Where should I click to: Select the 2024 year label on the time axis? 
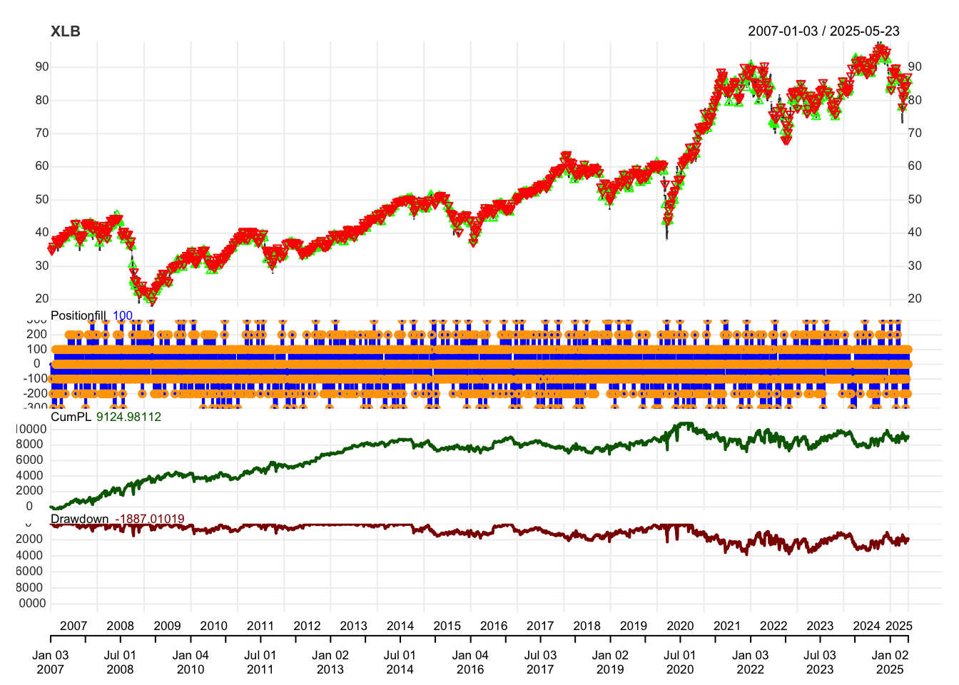pos(866,626)
